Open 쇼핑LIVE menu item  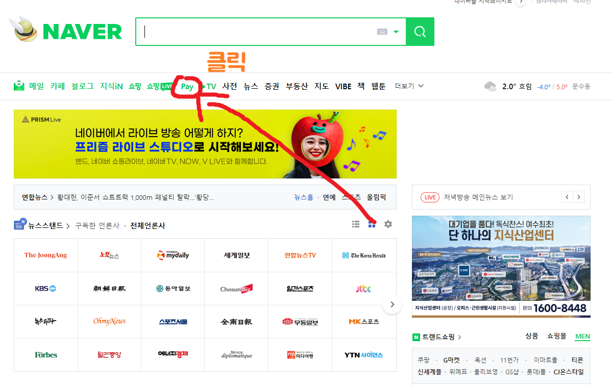160,86
